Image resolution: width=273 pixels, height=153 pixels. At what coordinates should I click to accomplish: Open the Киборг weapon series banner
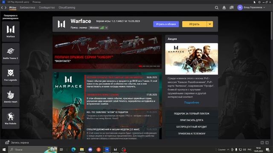click(107, 52)
